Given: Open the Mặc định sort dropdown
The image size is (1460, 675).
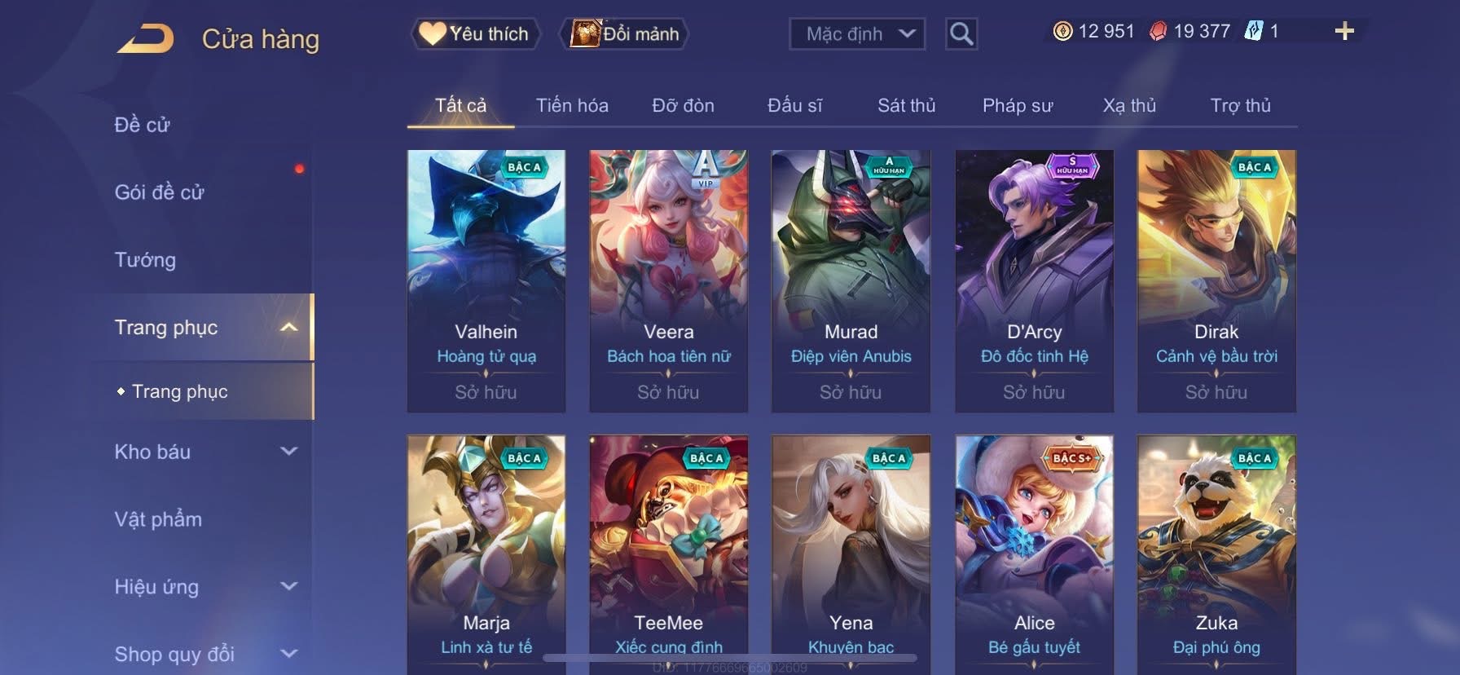Looking at the screenshot, I should tap(857, 34).
